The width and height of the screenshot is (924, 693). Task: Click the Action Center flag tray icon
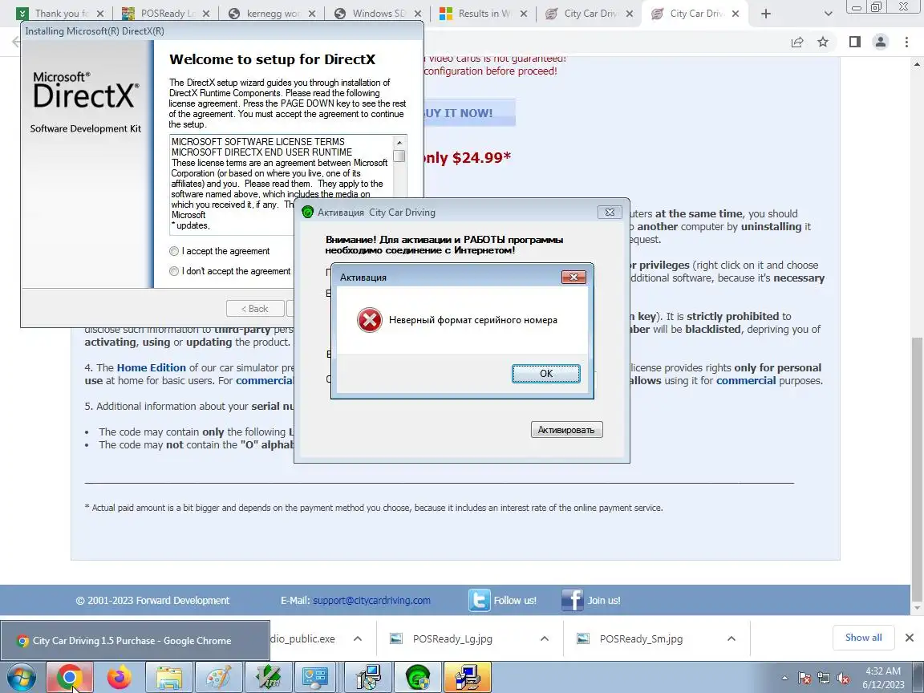click(804, 679)
